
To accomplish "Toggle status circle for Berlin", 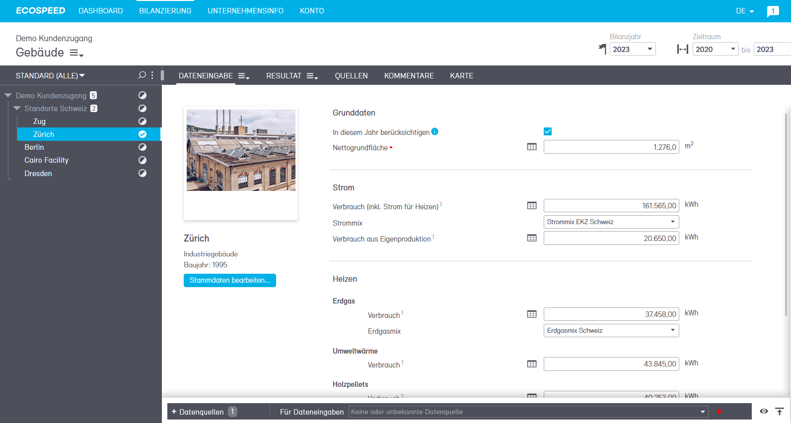I will [143, 147].
